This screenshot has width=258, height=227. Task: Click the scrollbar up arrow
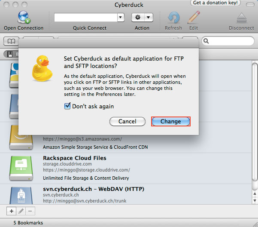point(255,193)
